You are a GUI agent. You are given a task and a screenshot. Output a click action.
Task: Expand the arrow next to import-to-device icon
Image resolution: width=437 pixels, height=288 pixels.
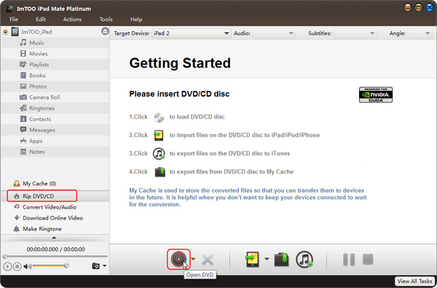coord(267,259)
